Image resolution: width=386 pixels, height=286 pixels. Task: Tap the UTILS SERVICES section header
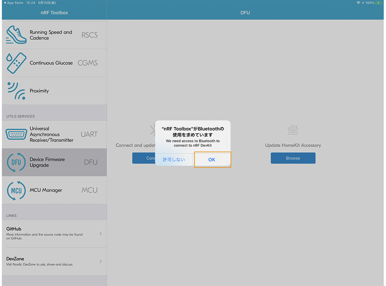20,116
